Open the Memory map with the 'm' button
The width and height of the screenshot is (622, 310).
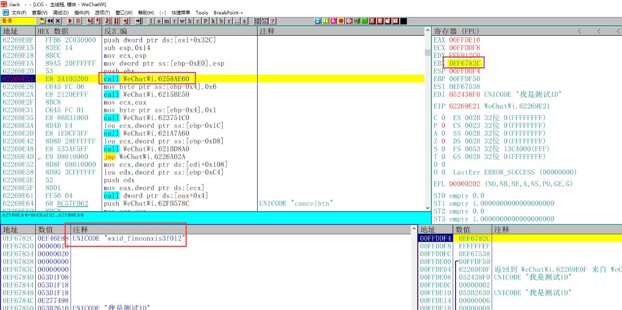[x=166, y=21]
